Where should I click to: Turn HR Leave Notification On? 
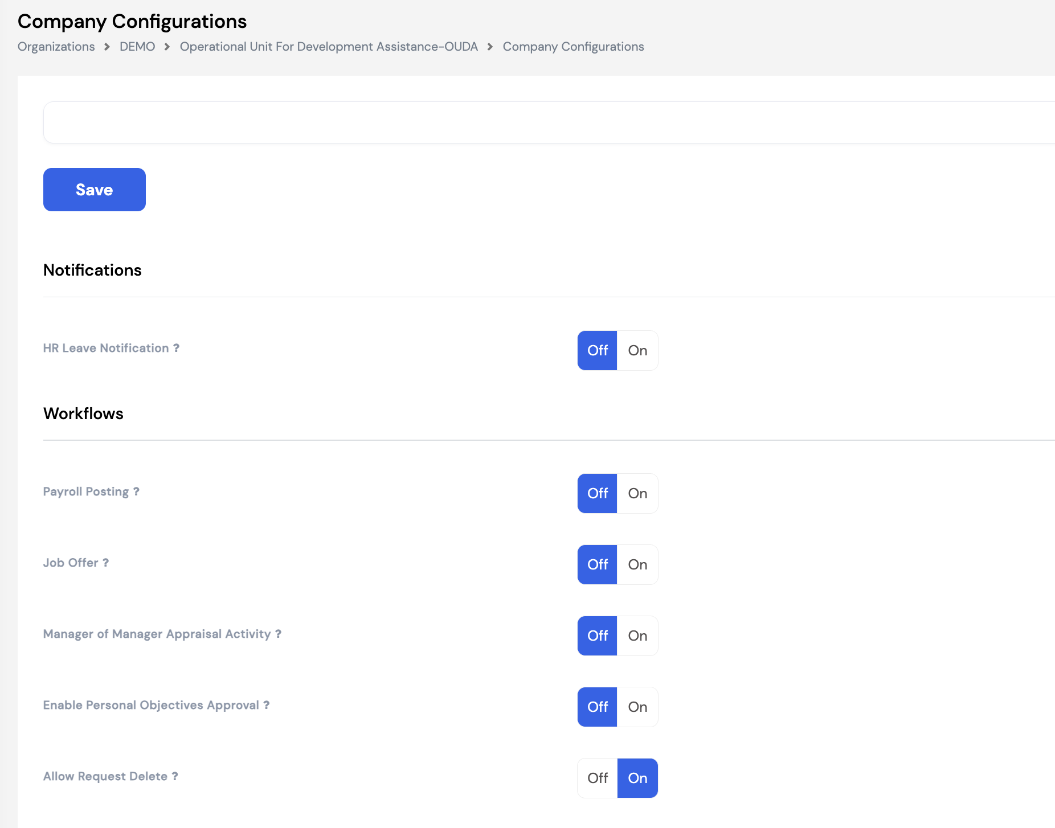637,351
